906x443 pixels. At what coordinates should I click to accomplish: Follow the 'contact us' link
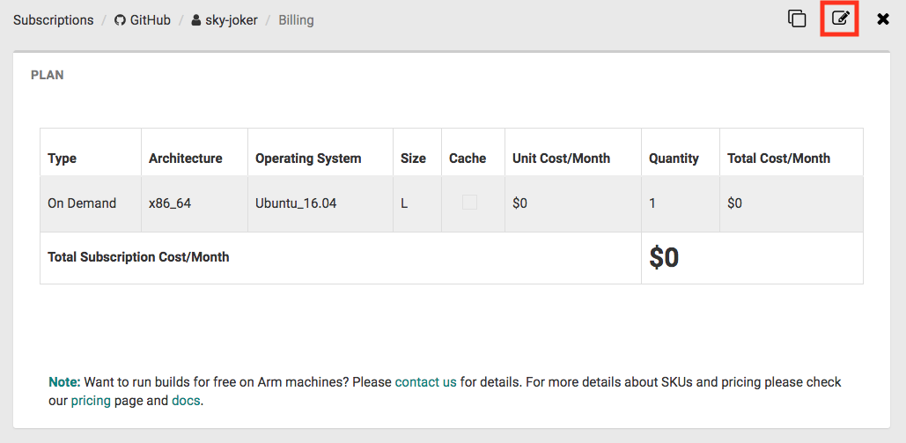(426, 382)
